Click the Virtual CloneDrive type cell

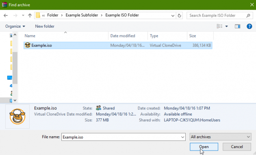(x=165, y=46)
